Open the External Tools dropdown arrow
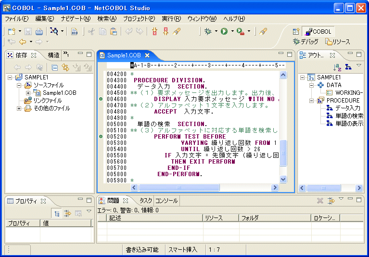Image resolution: width=369 pixels, height=257 pixels. (x=249, y=31)
